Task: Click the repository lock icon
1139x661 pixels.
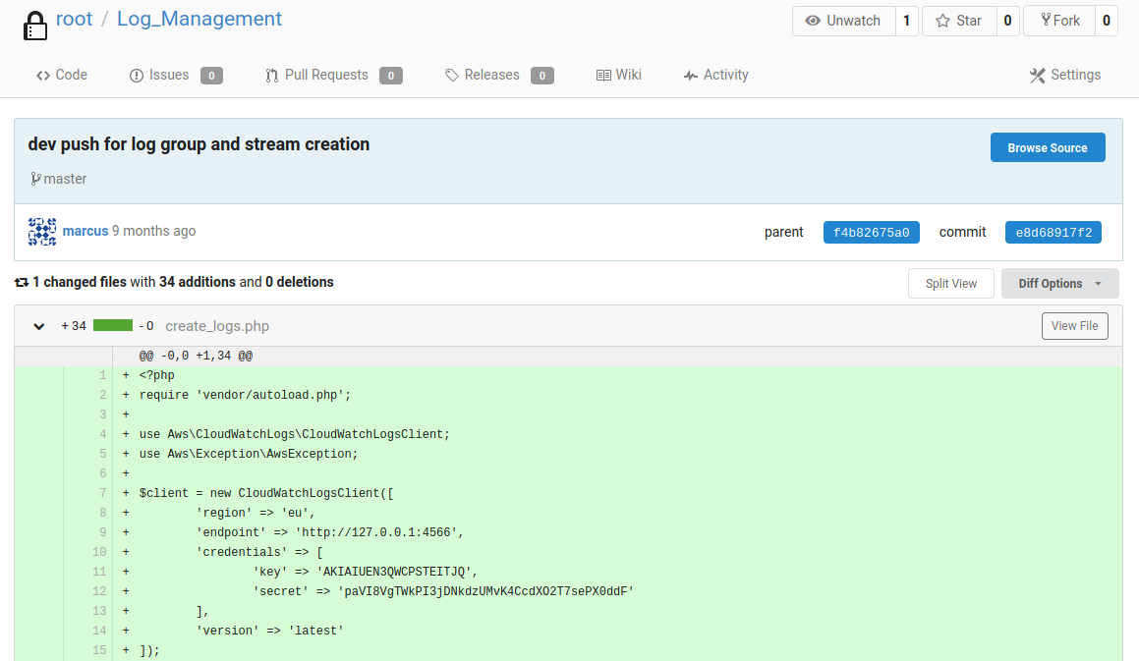Action: [35, 24]
